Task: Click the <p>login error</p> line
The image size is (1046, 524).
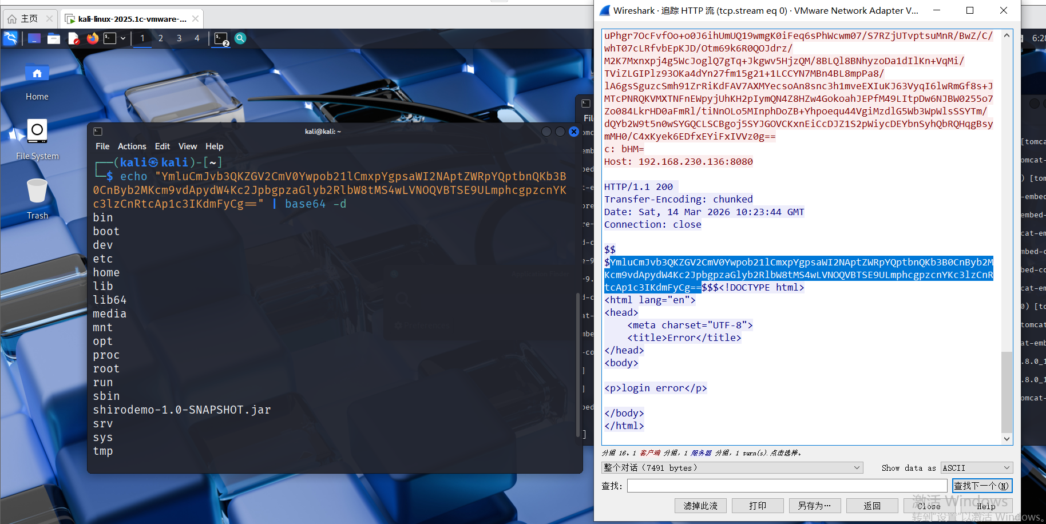Action: [656, 388]
